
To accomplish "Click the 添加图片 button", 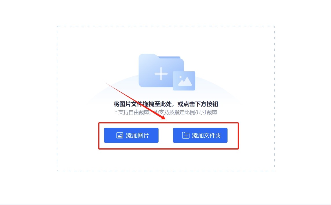I will click(x=131, y=135).
